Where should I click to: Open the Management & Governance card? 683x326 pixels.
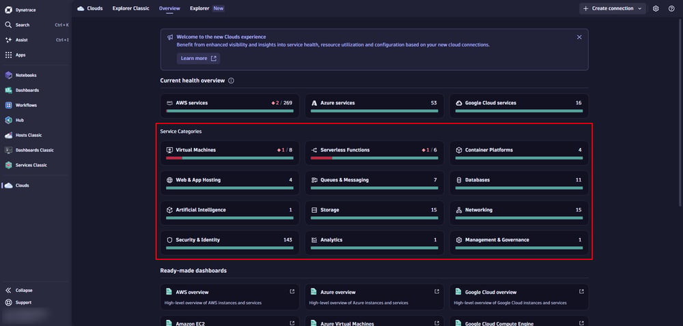coord(519,243)
